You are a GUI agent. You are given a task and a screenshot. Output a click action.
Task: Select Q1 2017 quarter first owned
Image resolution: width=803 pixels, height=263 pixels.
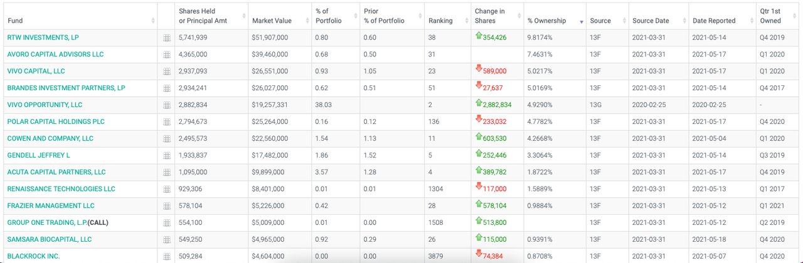(772, 189)
